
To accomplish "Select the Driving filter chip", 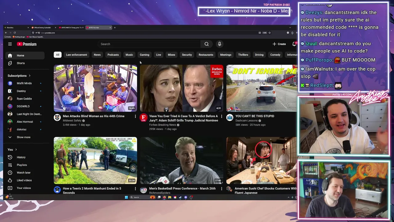I will (259, 55).
